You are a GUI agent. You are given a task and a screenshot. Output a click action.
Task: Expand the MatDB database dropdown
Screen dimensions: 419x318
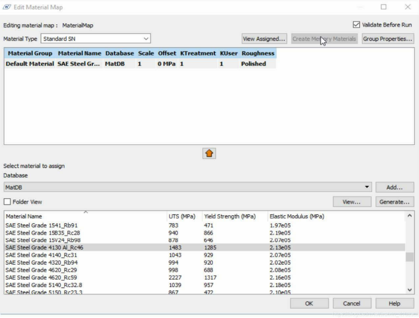[x=367, y=187]
